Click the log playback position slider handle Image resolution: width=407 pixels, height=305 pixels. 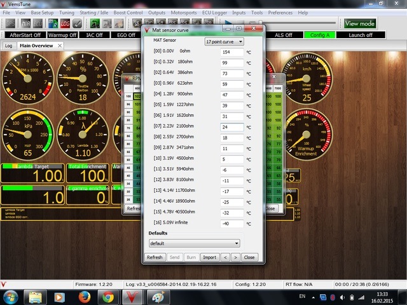pyautogui.click(x=260, y=23)
